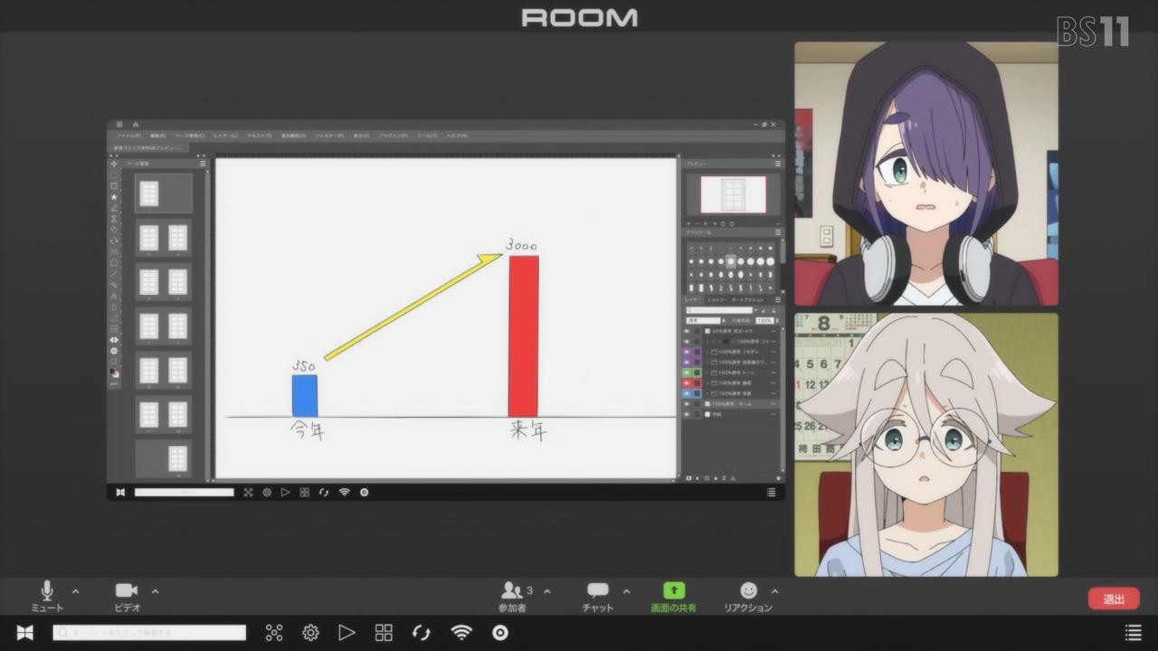
Task: Click green 画面の共有 share screen button
Action: 674,597
